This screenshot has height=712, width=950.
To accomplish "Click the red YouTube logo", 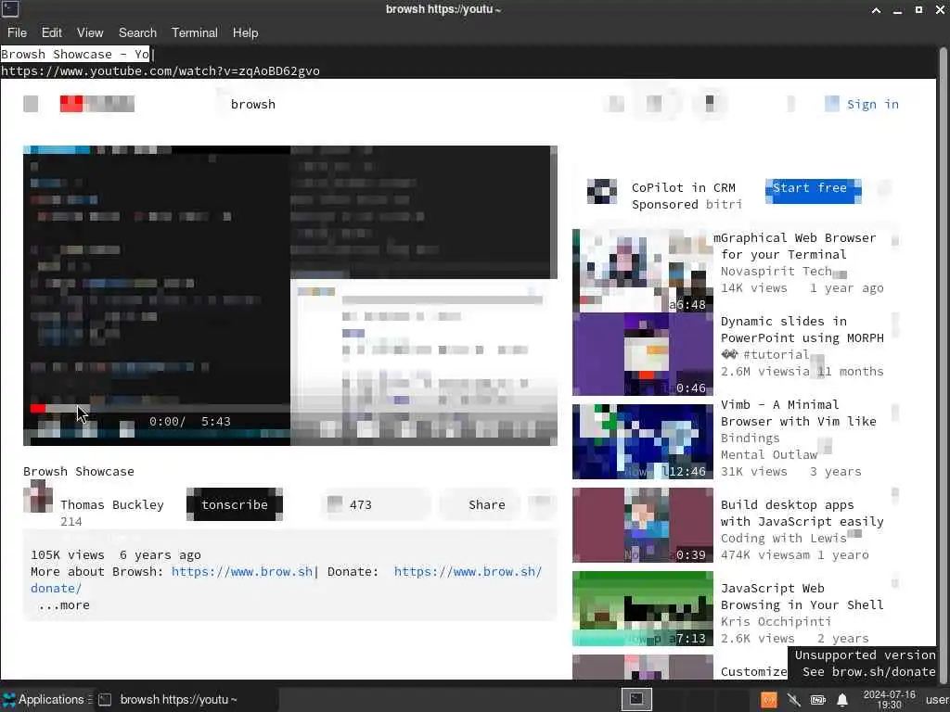I will click(x=96, y=104).
